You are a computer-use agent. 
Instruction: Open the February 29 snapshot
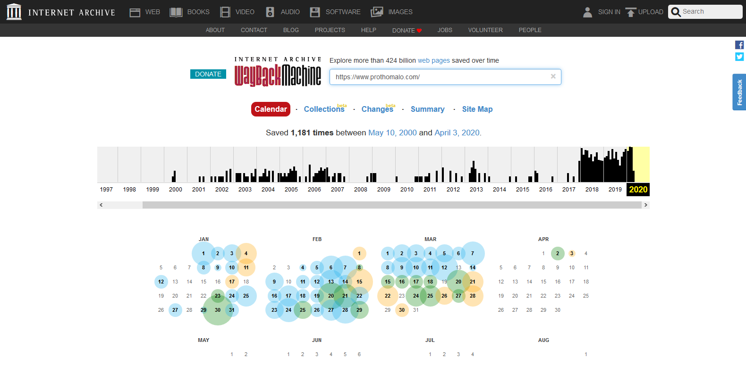[359, 310]
